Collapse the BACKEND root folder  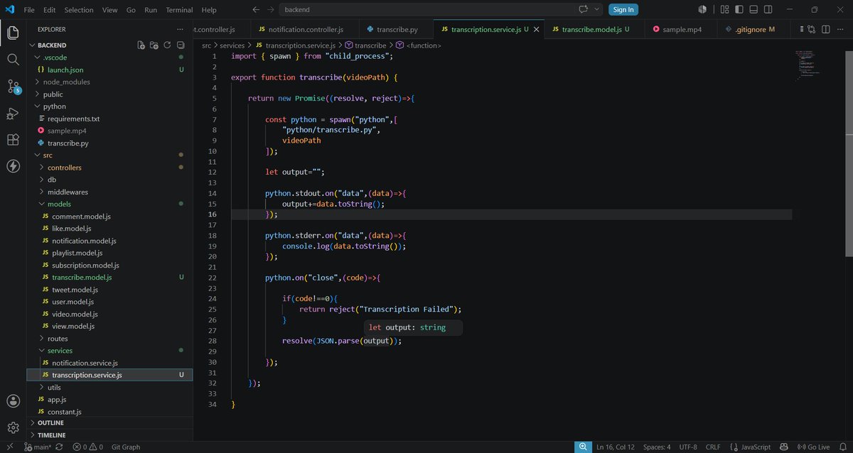tap(110, 45)
